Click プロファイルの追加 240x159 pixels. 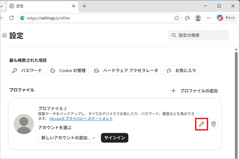194,91
